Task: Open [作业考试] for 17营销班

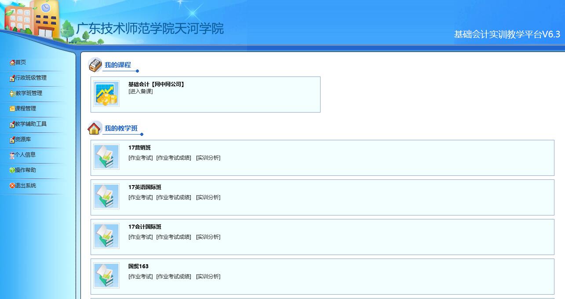Action: (x=141, y=158)
